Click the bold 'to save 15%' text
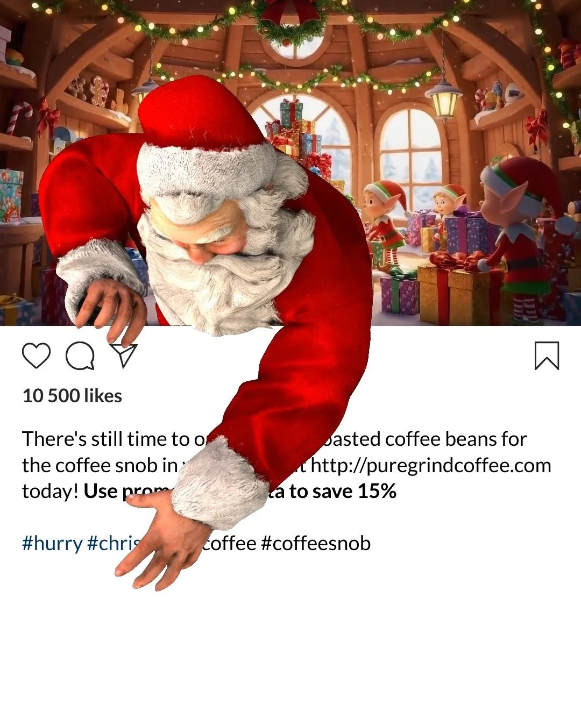Screen dimensions: 581x726 (343, 491)
